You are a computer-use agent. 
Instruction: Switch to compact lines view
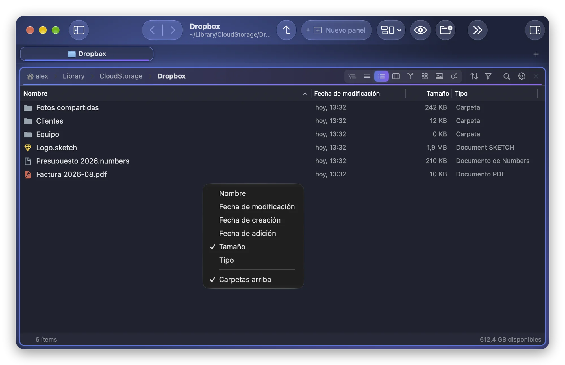pyautogui.click(x=367, y=76)
